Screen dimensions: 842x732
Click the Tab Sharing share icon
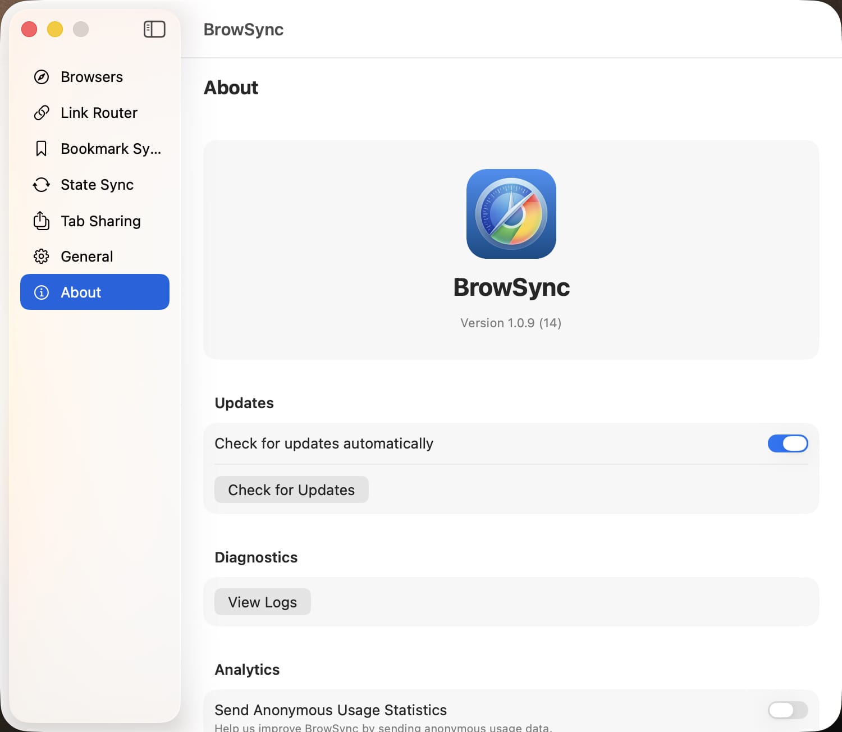pos(42,221)
